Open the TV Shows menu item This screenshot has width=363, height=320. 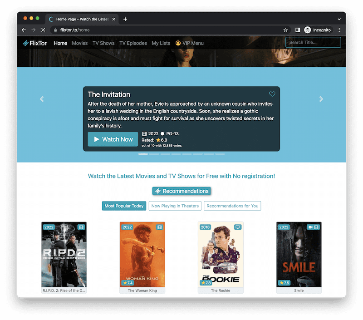point(103,43)
